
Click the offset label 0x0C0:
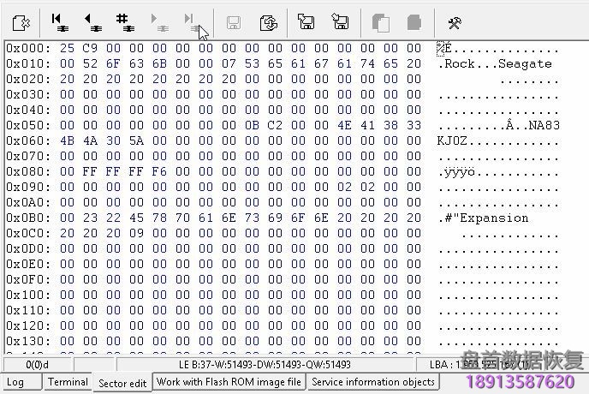coord(28,233)
